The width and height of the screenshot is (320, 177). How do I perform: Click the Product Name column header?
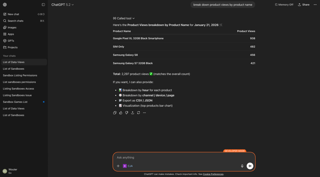pyautogui.click(x=122, y=31)
